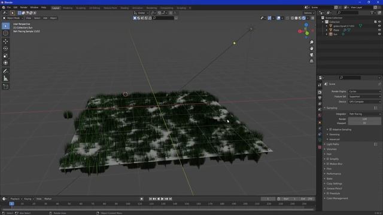Screen dimensions: 383x215
Task: Switch to the Layout workspace tab
Action: coord(56,8)
